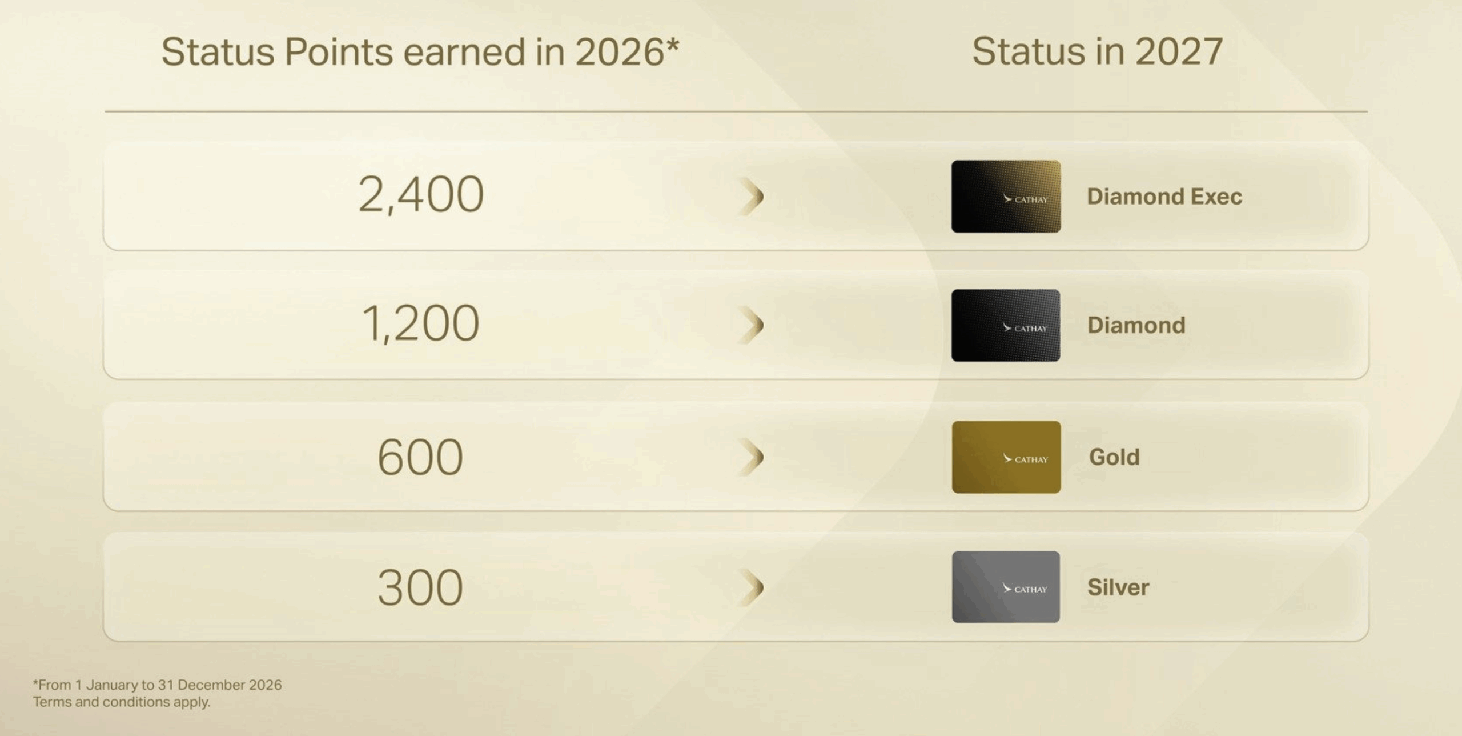Image resolution: width=1462 pixels, height=736 pixels.
Task: Click the Gold tier label
Action: [1114, 457]
